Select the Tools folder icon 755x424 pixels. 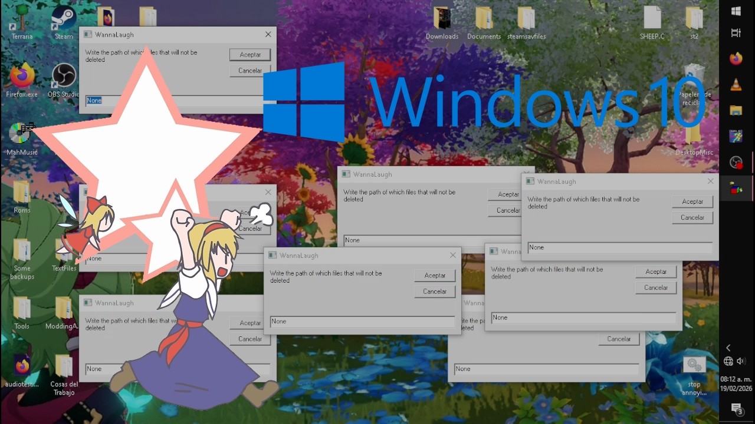tap(22, 312)
